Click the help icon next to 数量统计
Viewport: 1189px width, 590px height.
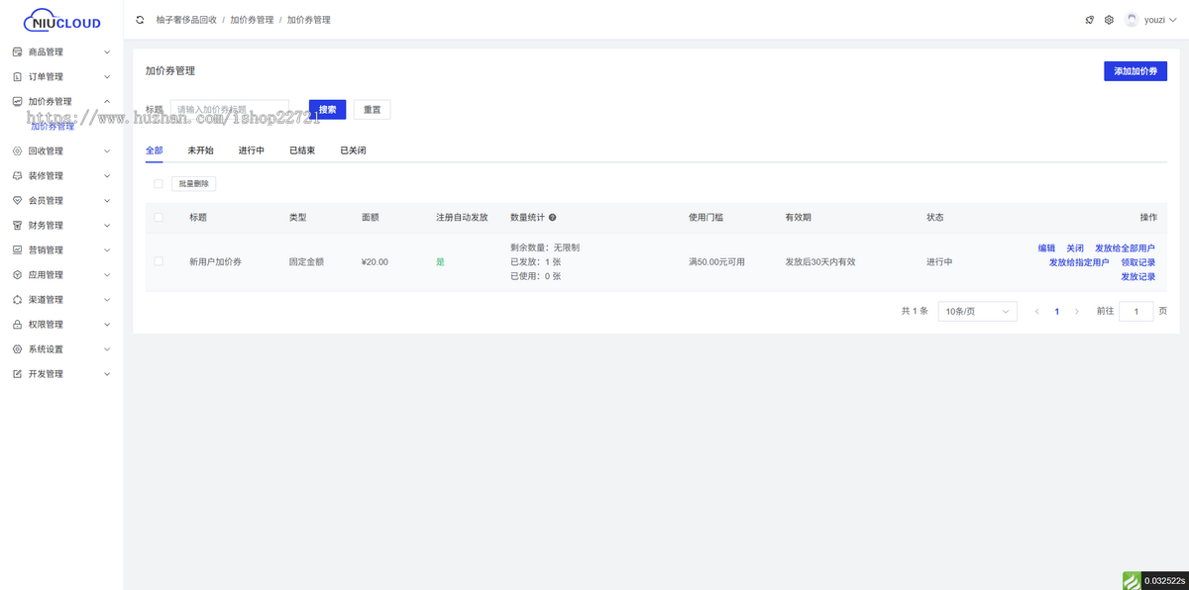552,218
